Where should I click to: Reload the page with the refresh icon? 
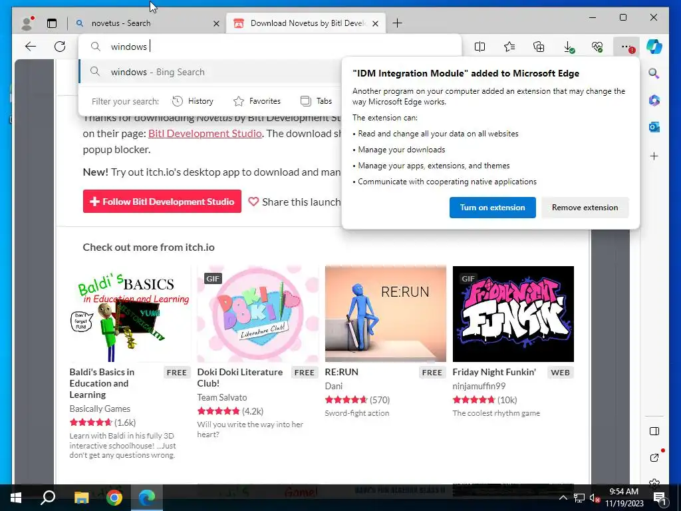pyautogui.click(x=60, y=47)
